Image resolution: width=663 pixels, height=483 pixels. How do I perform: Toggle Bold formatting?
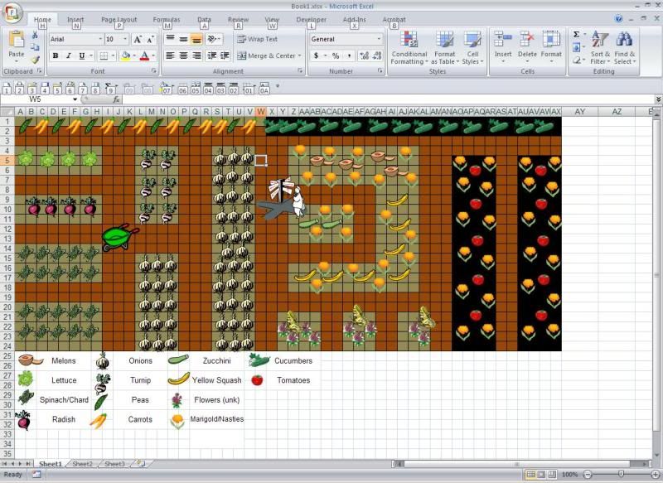coord(56,56)
